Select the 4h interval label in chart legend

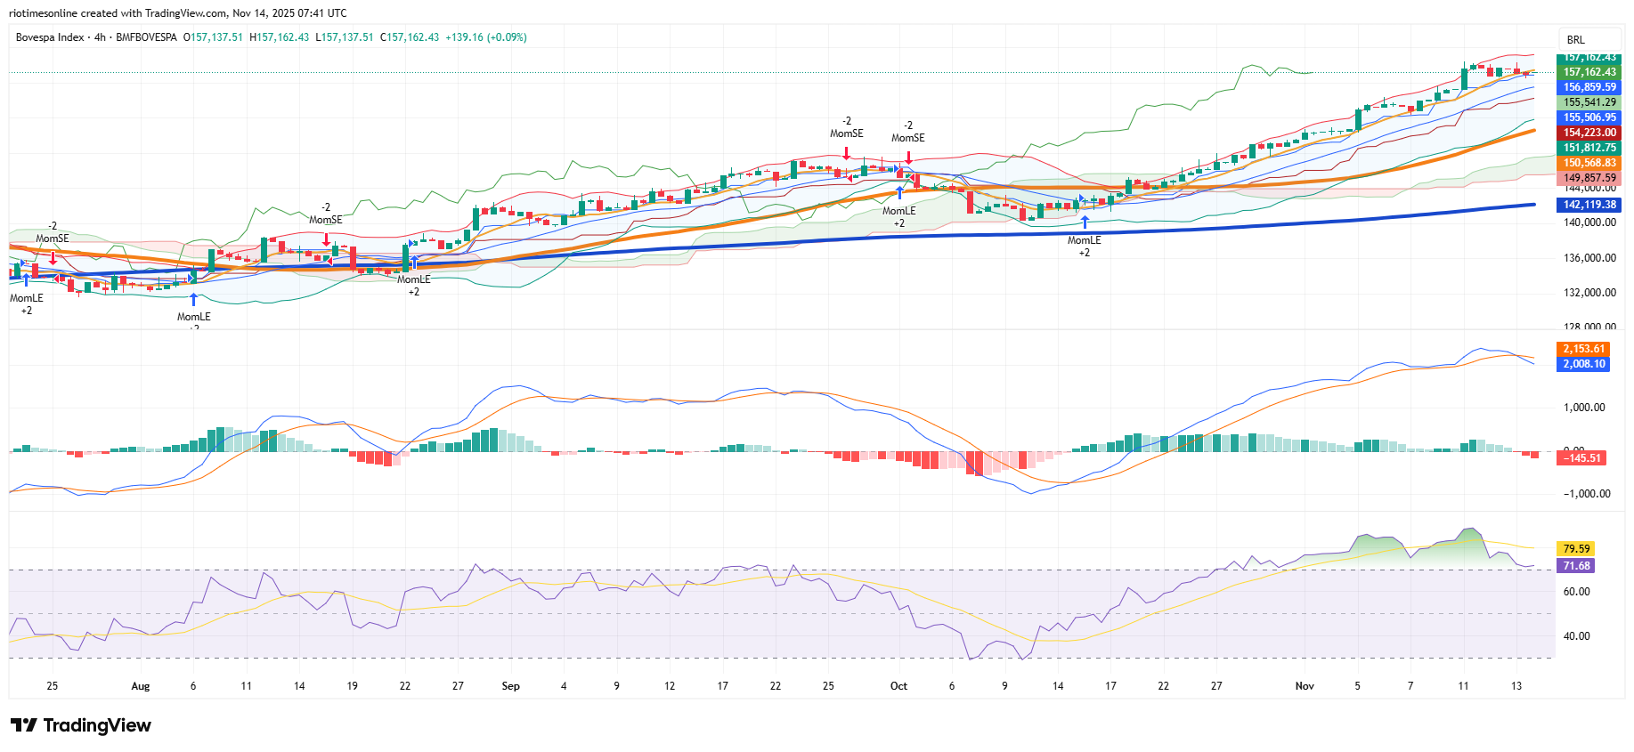100,37
